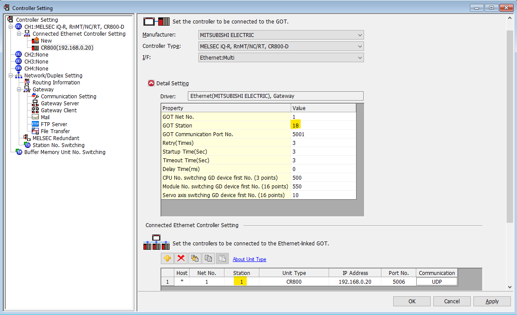Click the Station No. Switching icon
This screenshot has height=315, width=517.
pos(27,145)
